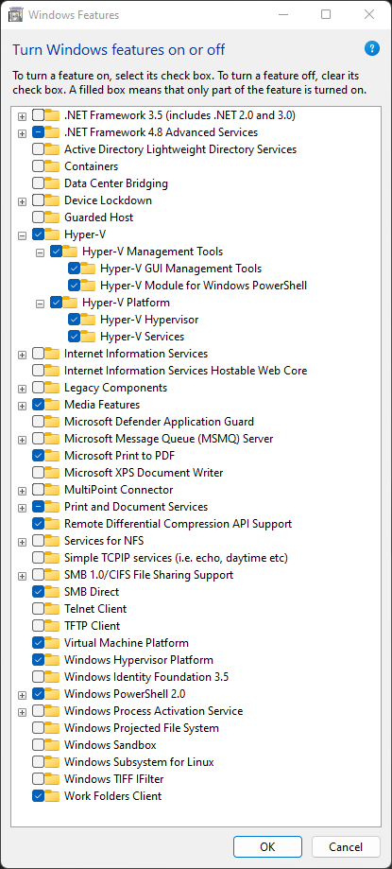
Task: Click the folder icon beside Guarded Host
Action: (x=52, y=217)
